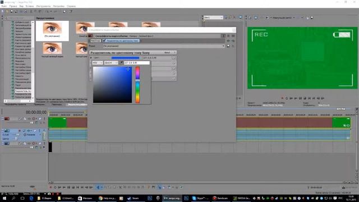
Task: Open the preview quality dropdown Наилучшее (авто)
Action: 283,17
